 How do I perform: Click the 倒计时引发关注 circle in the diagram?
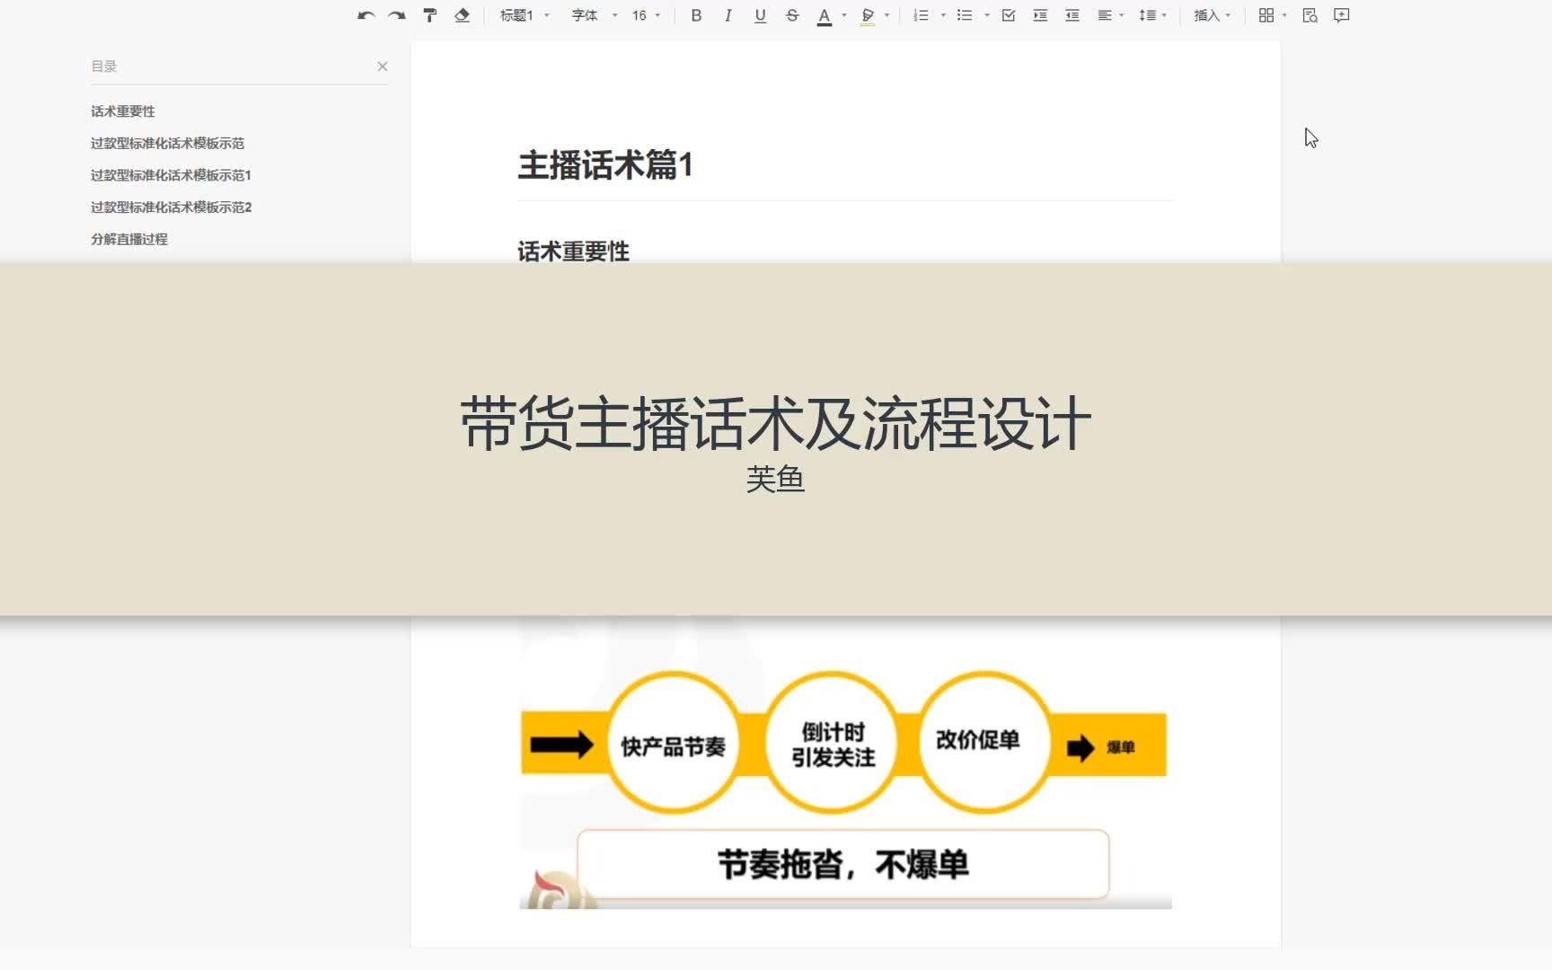point(833,744)
